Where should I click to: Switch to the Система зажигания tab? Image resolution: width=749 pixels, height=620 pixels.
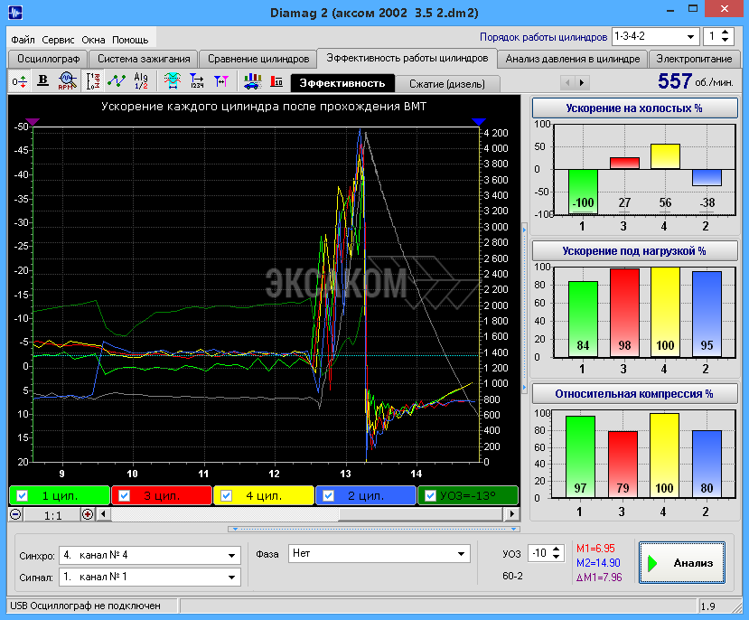[143, 59]
